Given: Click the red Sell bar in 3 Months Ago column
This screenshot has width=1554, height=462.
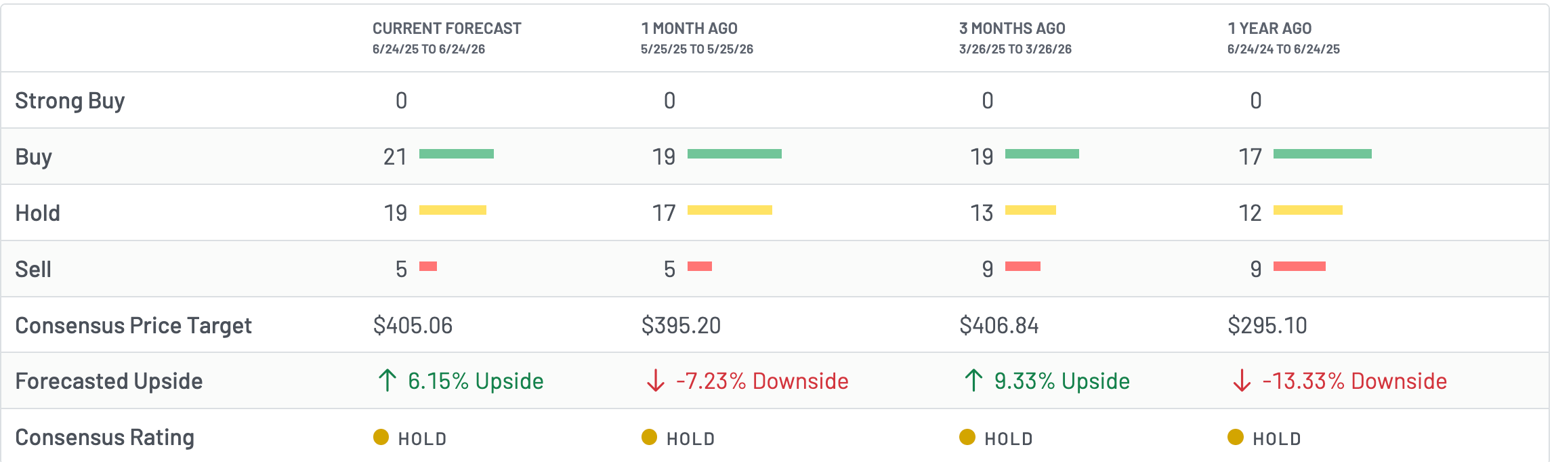Looking at the screenshot, I should [x=1023, y=266].
